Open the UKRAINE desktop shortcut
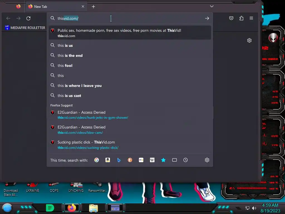The height and width of the screenshot is (214, 285). tap(32, 188)
